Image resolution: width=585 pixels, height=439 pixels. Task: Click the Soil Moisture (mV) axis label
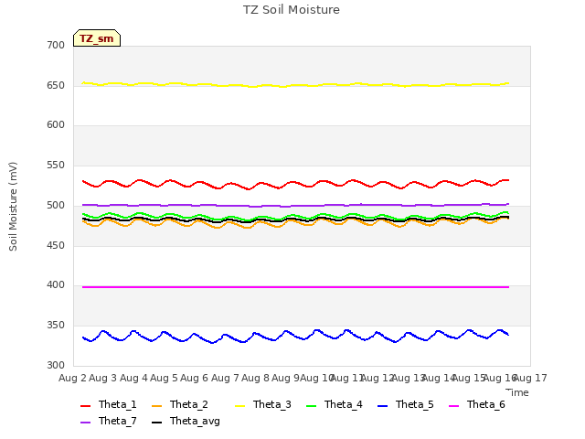click(13, 207)
